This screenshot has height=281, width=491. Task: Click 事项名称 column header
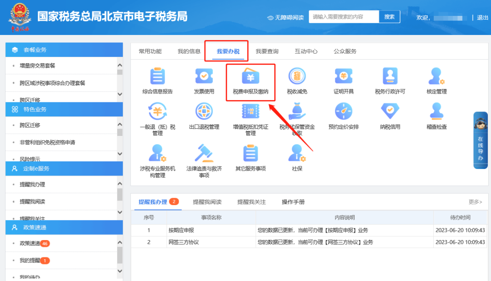211,217
